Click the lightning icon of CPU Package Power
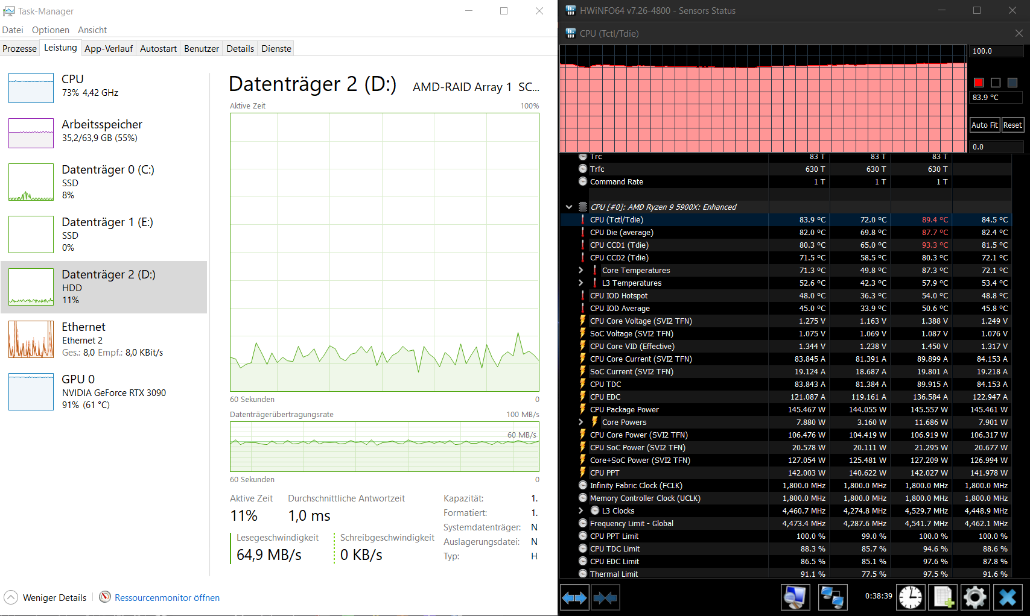The width and height of the screenshot is (1030, 616). click(x=583, y=409)
